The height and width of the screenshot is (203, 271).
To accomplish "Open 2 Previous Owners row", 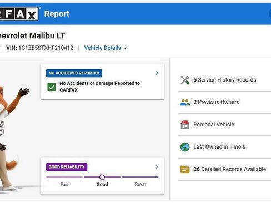I will pyautogui.click(x=224, y=102).
